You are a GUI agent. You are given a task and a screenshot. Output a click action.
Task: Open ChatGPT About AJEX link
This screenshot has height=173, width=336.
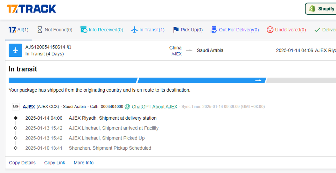(x=154, y=107)
